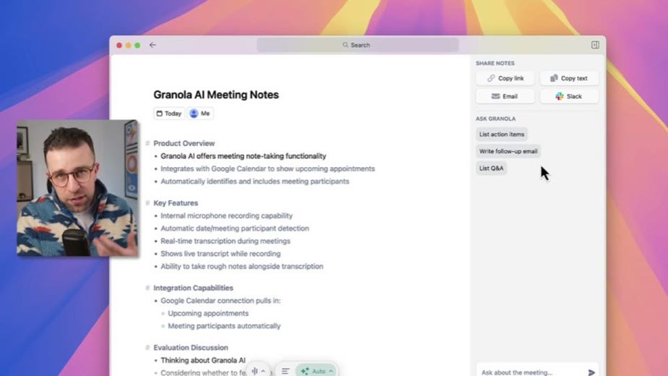668x376 pixels.
Task: Click 'Google Calendar connection pulls in' bullet
Action: point(220,301)
